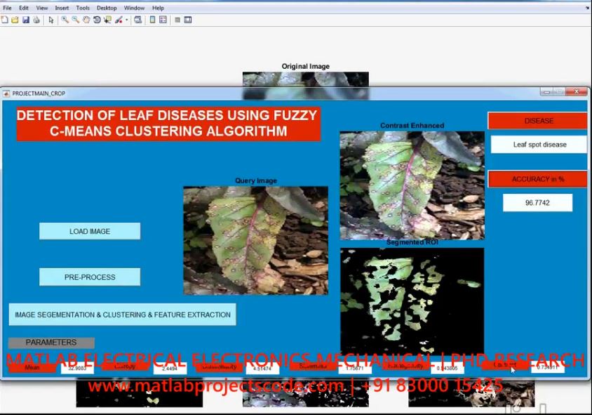
Task: Select the Data Cursor tool
Action: (x=107, y=20)
